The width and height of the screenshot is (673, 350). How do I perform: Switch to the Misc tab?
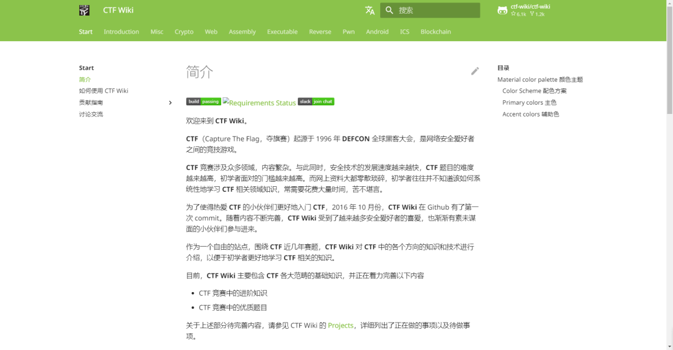156,32
